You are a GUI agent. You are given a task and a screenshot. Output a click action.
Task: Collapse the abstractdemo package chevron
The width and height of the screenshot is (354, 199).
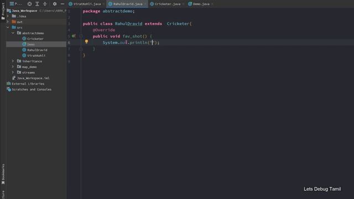[13, 33]
